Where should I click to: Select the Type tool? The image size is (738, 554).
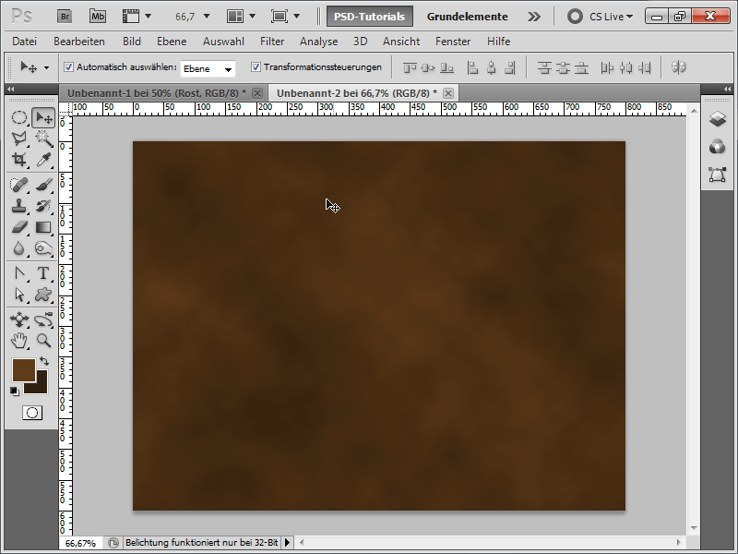pos(43,273)
